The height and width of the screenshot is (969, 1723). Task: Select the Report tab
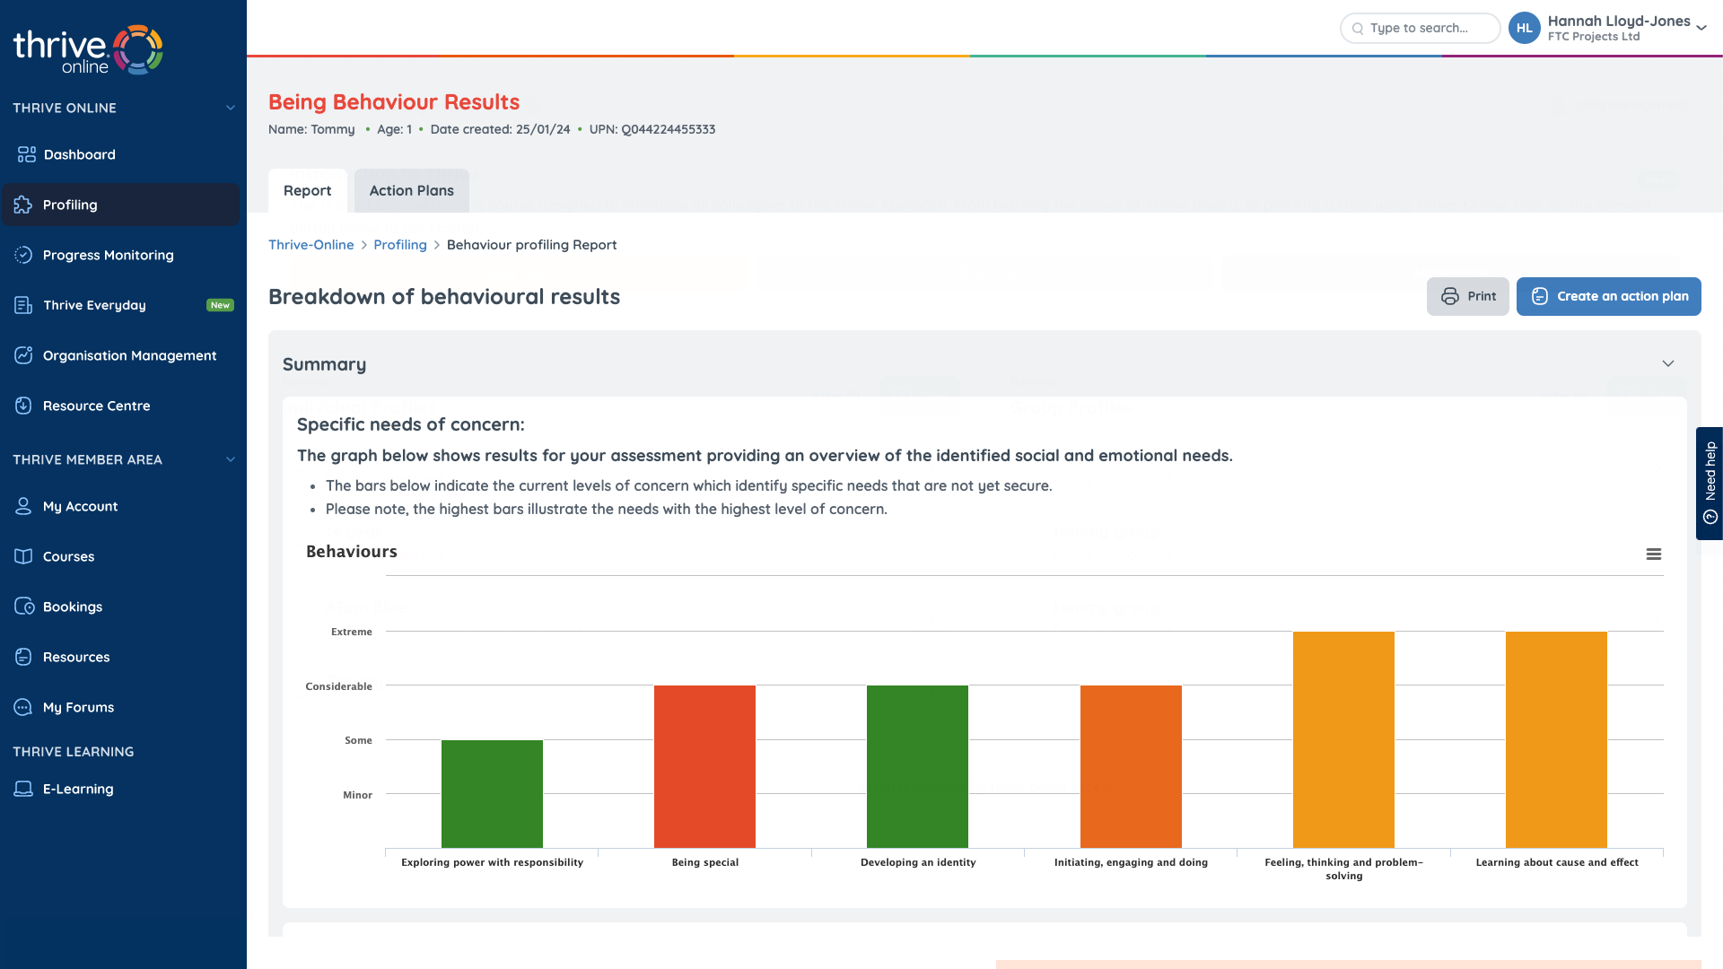point(308,190)
